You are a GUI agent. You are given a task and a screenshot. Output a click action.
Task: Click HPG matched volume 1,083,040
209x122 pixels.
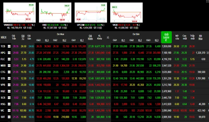pos(100,53)
